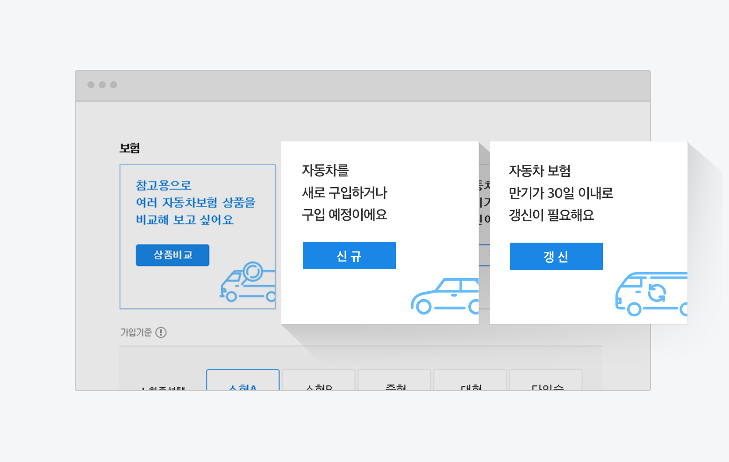Click the car with magnifier icon

point(248,282)
